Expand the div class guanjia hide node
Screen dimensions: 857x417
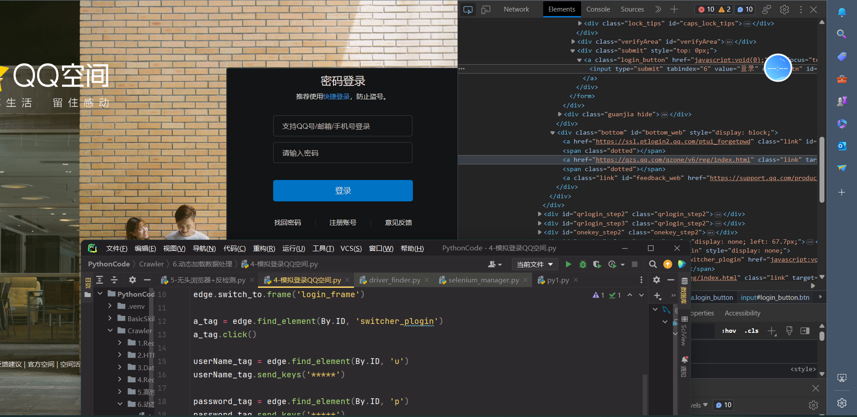click(x=560, y=114)
